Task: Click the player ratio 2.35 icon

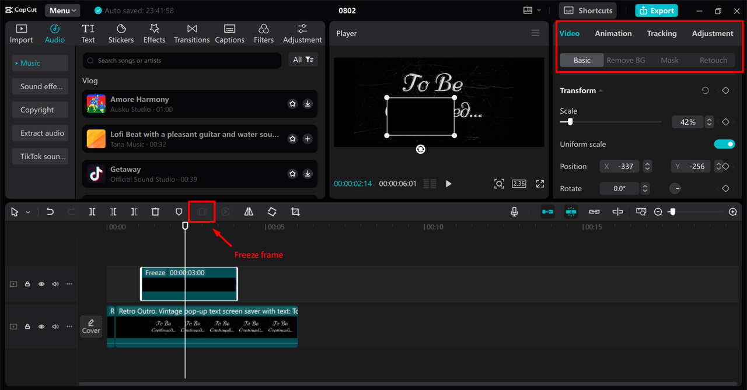Action: point(519,184)
